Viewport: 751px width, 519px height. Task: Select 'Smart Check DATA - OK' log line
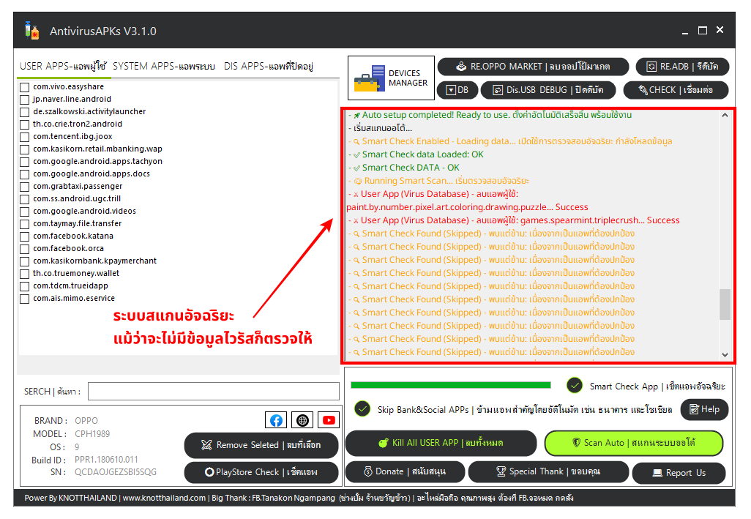(x=404, y=168)
